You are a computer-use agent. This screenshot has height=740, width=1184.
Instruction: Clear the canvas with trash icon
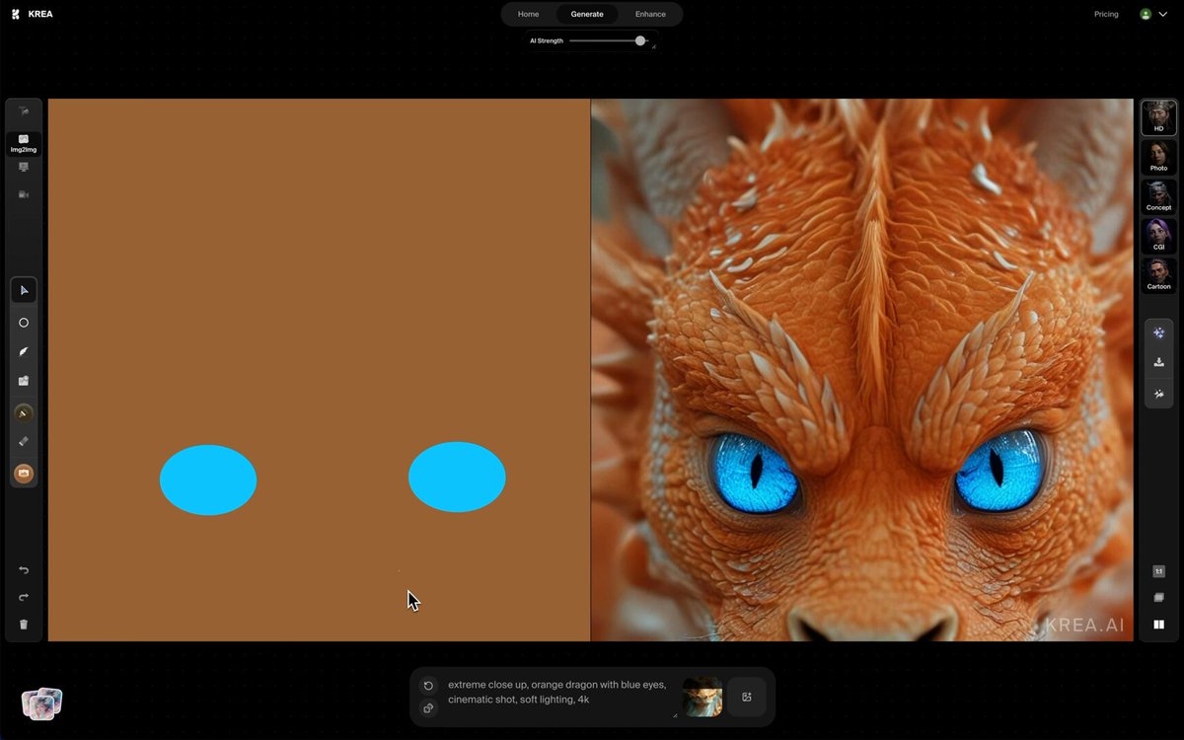tap(24, 625)
